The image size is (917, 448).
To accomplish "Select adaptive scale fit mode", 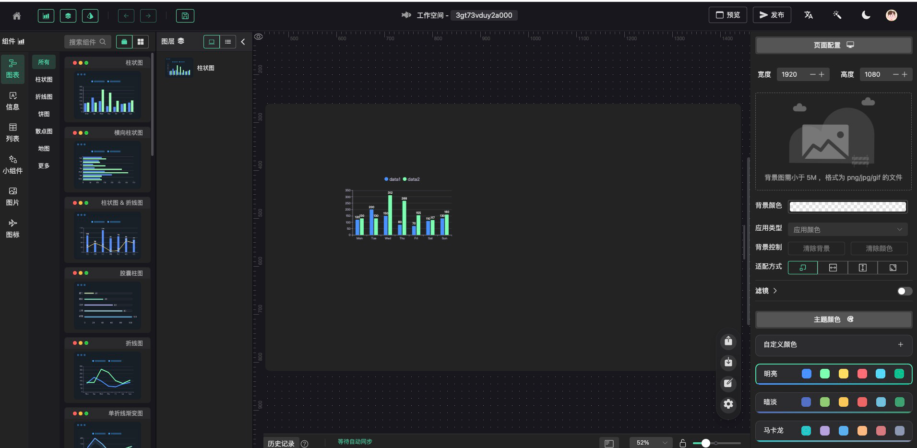I will point(803,268).
